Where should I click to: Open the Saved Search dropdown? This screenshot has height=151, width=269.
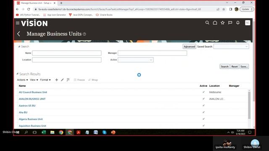231,47
